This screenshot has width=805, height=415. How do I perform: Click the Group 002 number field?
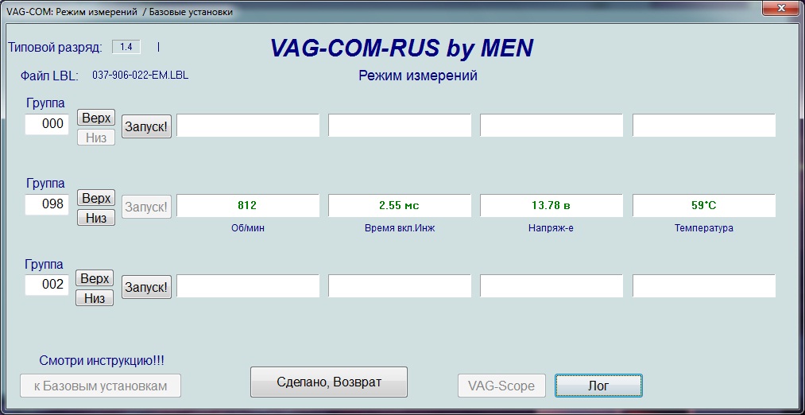(x=47, y=285)
